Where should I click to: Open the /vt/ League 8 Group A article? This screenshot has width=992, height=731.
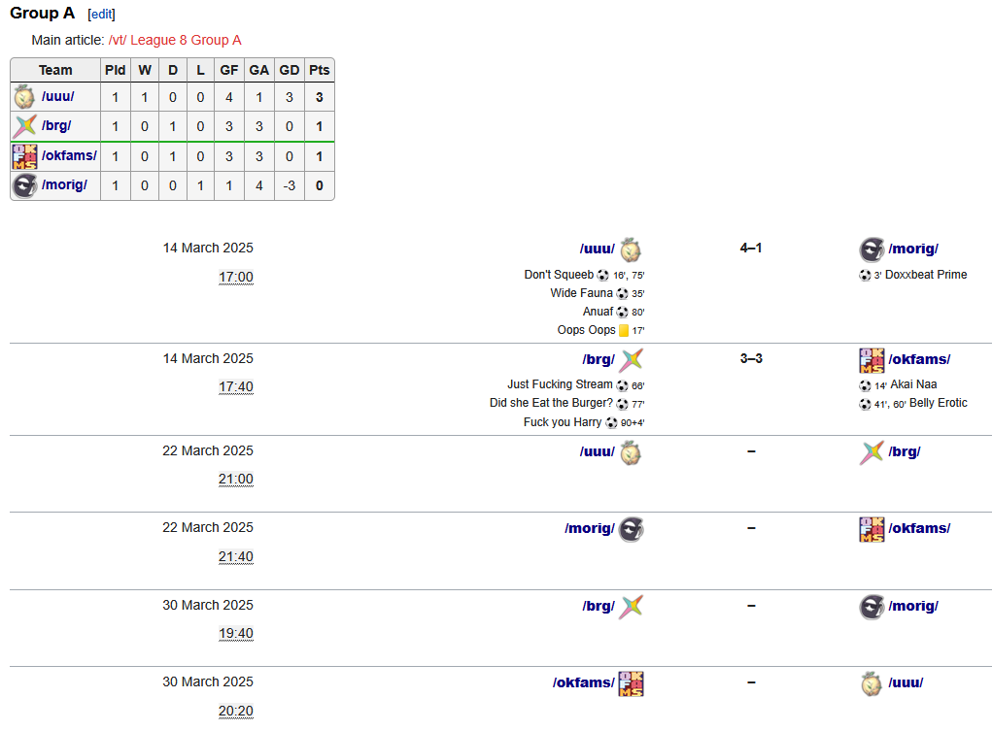pos(175,40)
